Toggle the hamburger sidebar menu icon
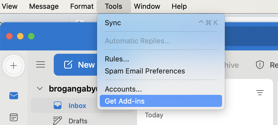Image resolution: width=278 pixels, height=125 pixels. click(41, 65)
